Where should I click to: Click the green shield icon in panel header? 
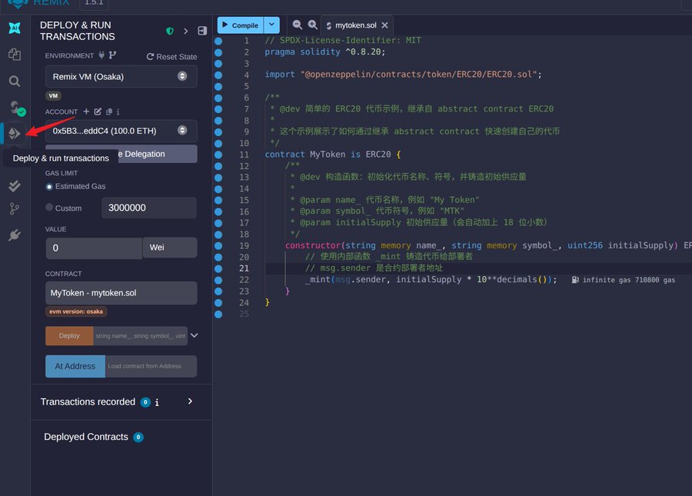pyautogui.click(x=169, y=31)
